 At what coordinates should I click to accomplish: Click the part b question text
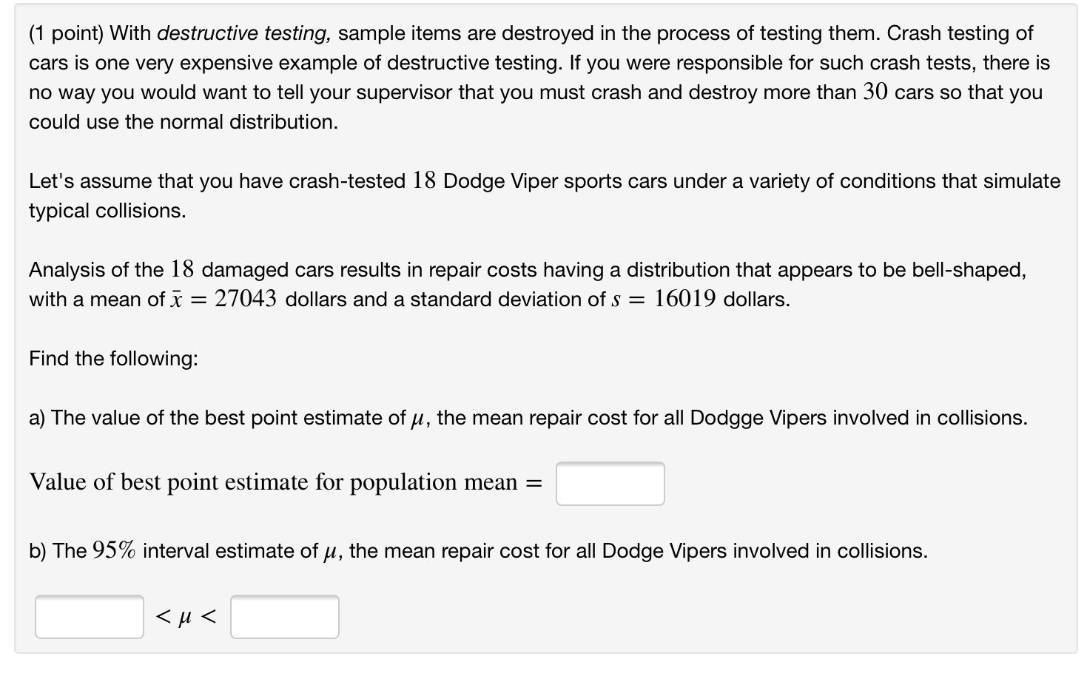coord(478,550)
